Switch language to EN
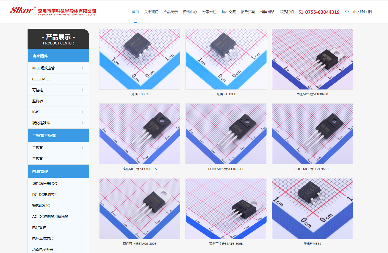 click(x=362, y=12)
